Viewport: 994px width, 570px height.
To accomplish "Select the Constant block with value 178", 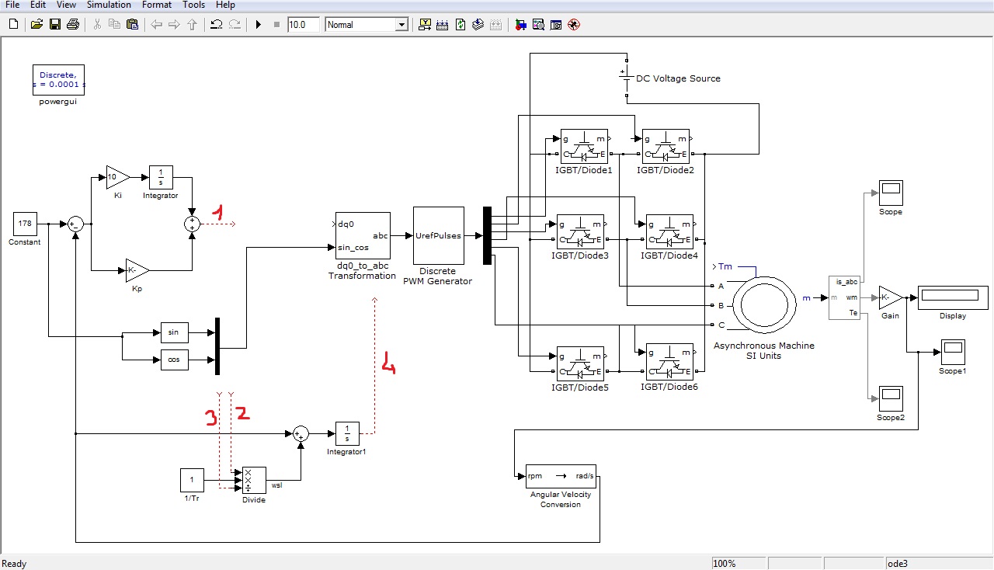I will (x=25, y=224).
